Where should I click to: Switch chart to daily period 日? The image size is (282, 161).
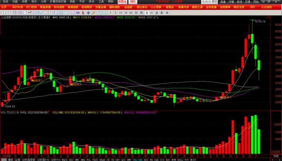(136, 13)
